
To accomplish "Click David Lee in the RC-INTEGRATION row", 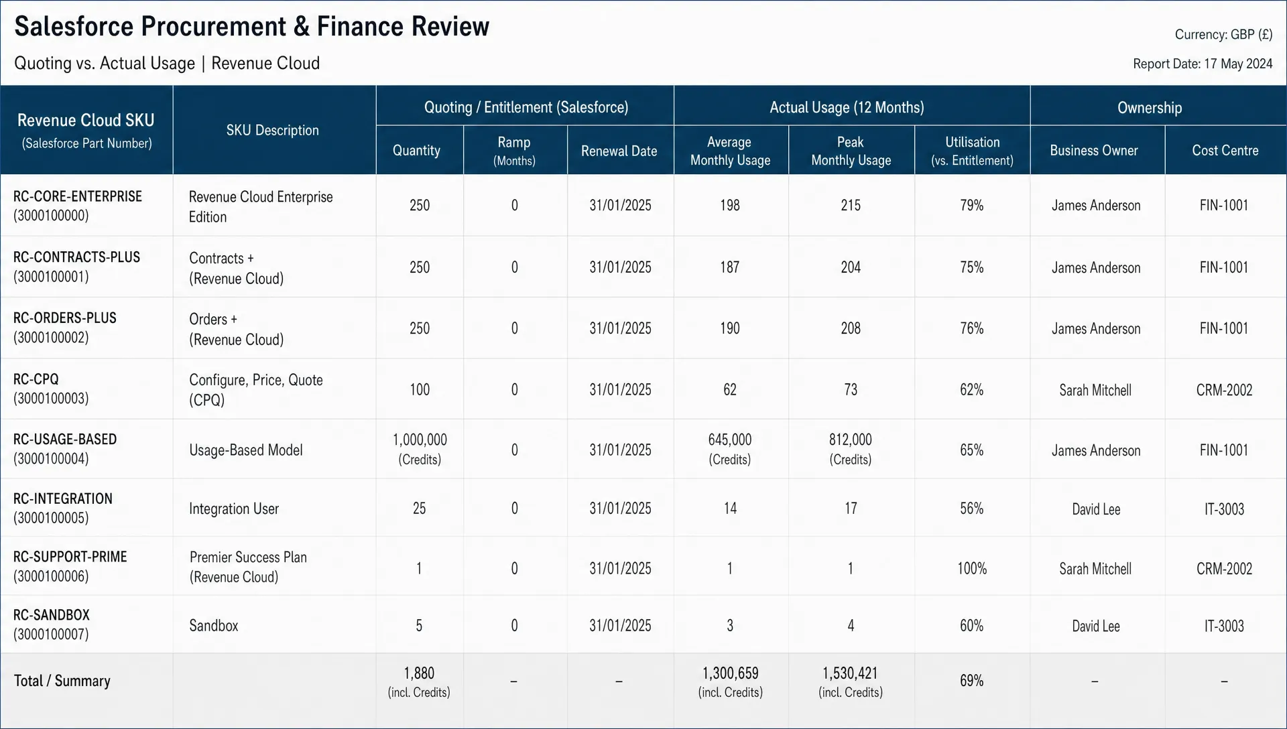I will (1096, 509).
